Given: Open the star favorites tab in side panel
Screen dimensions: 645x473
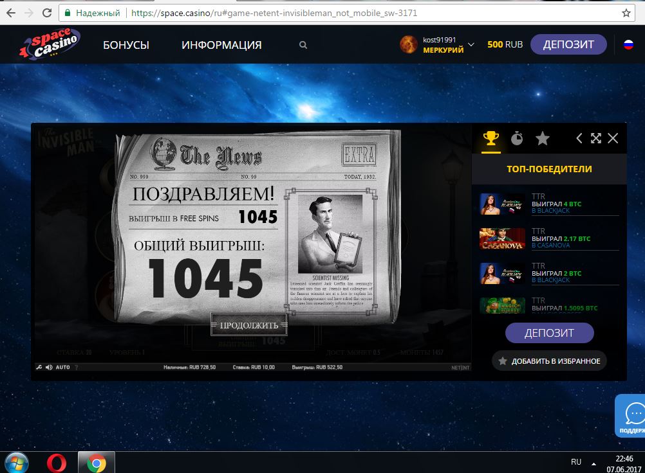Looking at the screenshot, I should pos(543,138).
